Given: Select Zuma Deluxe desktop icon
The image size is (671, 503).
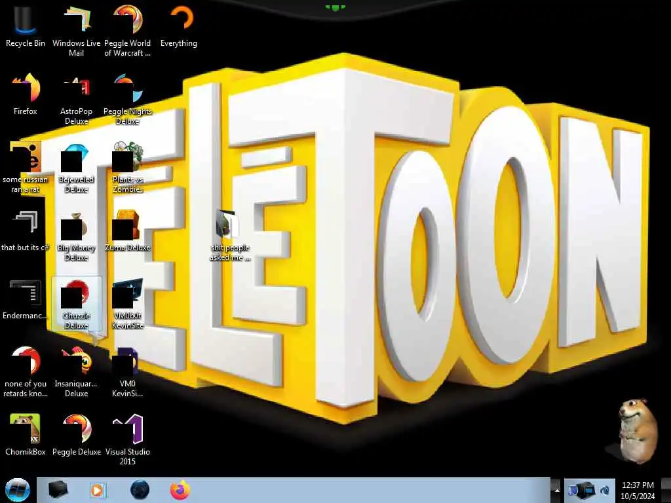Looking at the screenshot, I should tap(128, 231).
